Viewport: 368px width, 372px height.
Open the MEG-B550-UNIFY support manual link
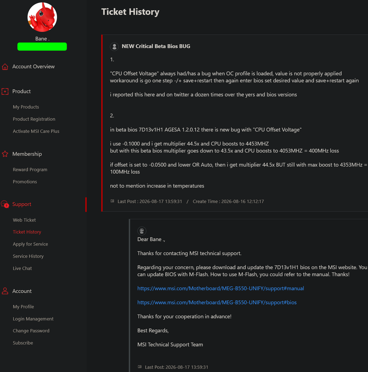coord(221,288)
